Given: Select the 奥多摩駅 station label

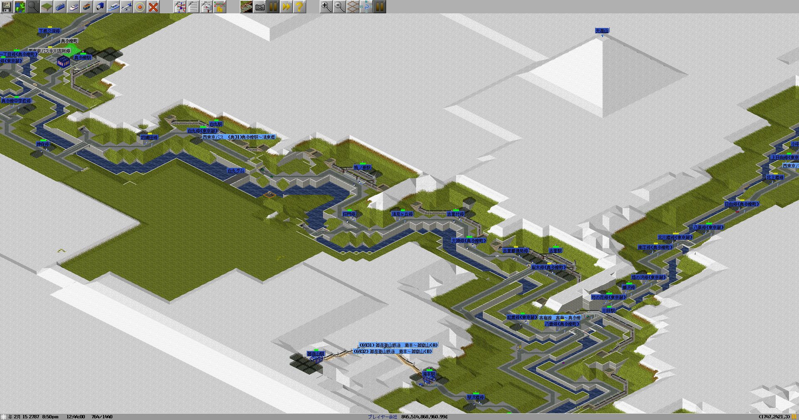Looking at the screenshot, I should 83,57.
